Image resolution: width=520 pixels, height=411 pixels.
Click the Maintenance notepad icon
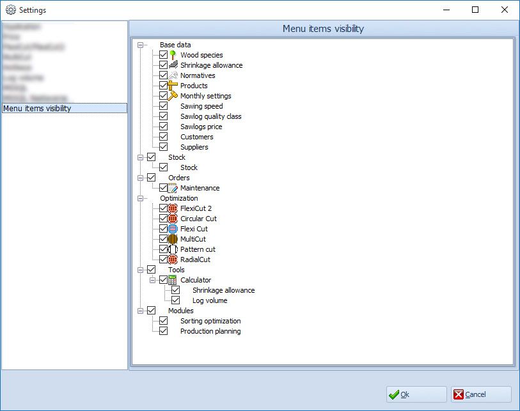click(173, 188)
